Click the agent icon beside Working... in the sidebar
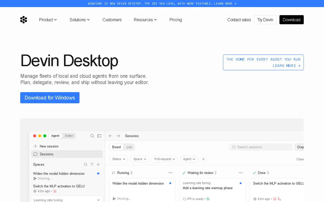The height and width of the screenshot is (202, 324). pyautogui.click(x=35, y=179)
